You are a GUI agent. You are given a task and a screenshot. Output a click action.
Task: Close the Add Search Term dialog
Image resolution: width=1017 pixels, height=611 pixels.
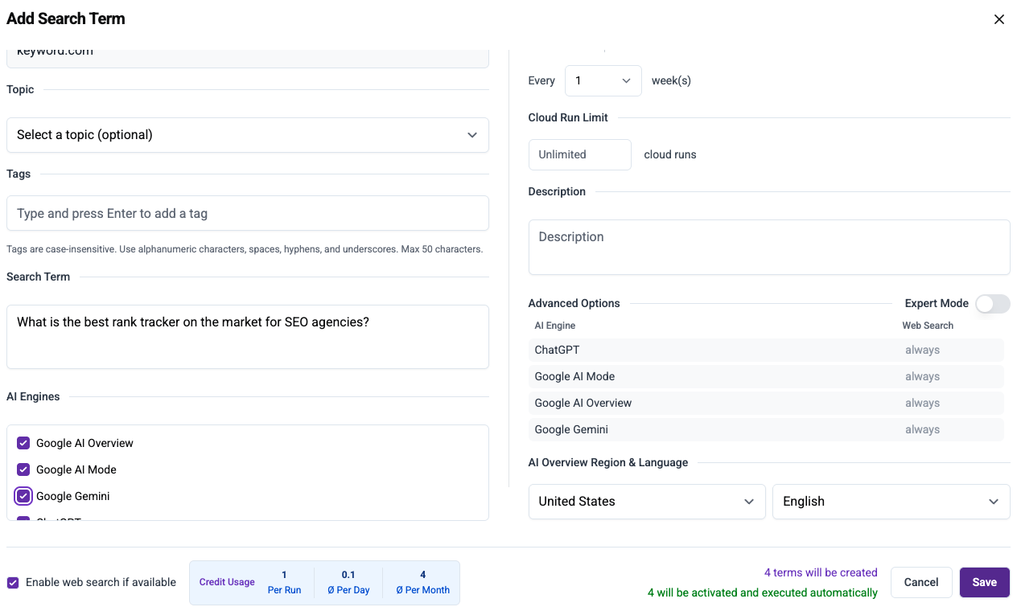coord(999,19)
